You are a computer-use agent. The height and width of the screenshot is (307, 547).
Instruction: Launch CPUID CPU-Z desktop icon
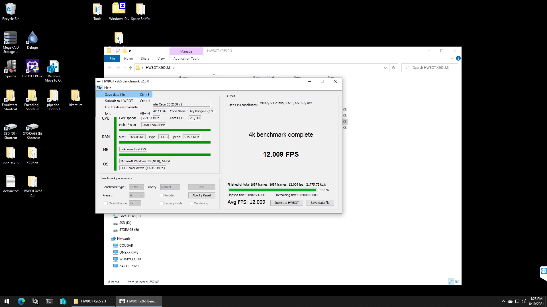32,69
